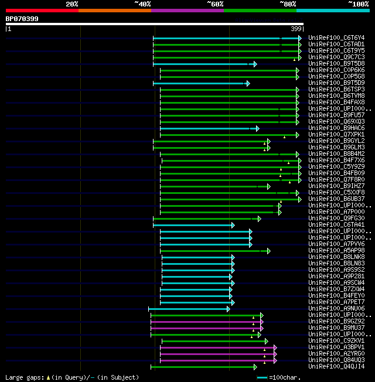Select the UniRef100_A3BPV1 hit name
The height and width of the screenshot is (382, 375).
(x=336, y=347)
